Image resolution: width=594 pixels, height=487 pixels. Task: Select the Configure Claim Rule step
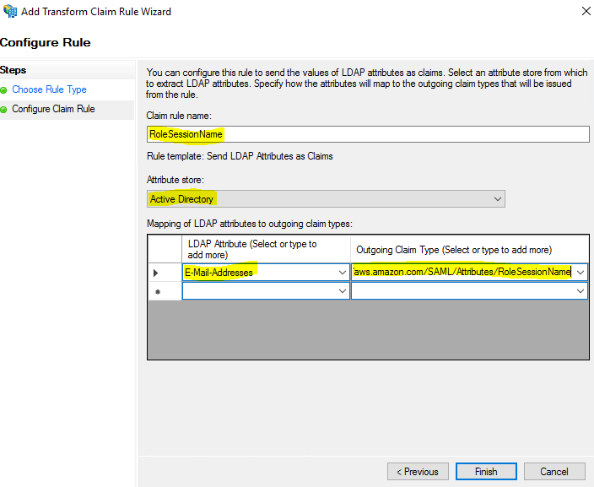[53, 109]
